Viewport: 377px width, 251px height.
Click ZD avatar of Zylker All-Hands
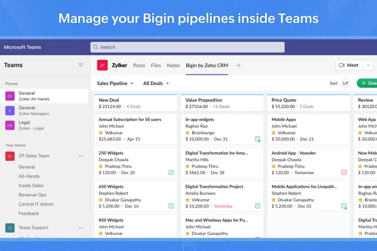point(10,96)
